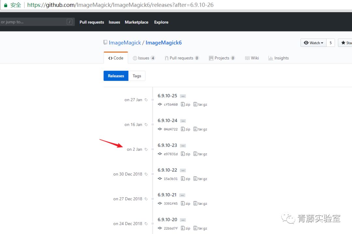
Task: Open the Marketplace menu item
Action: click(x=137, y=22)
